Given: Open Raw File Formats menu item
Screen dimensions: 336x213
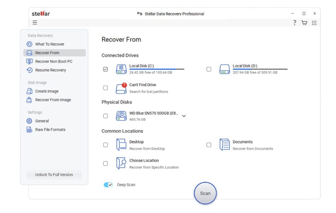Looking at the screenshot, I should [x=54, y=129].
